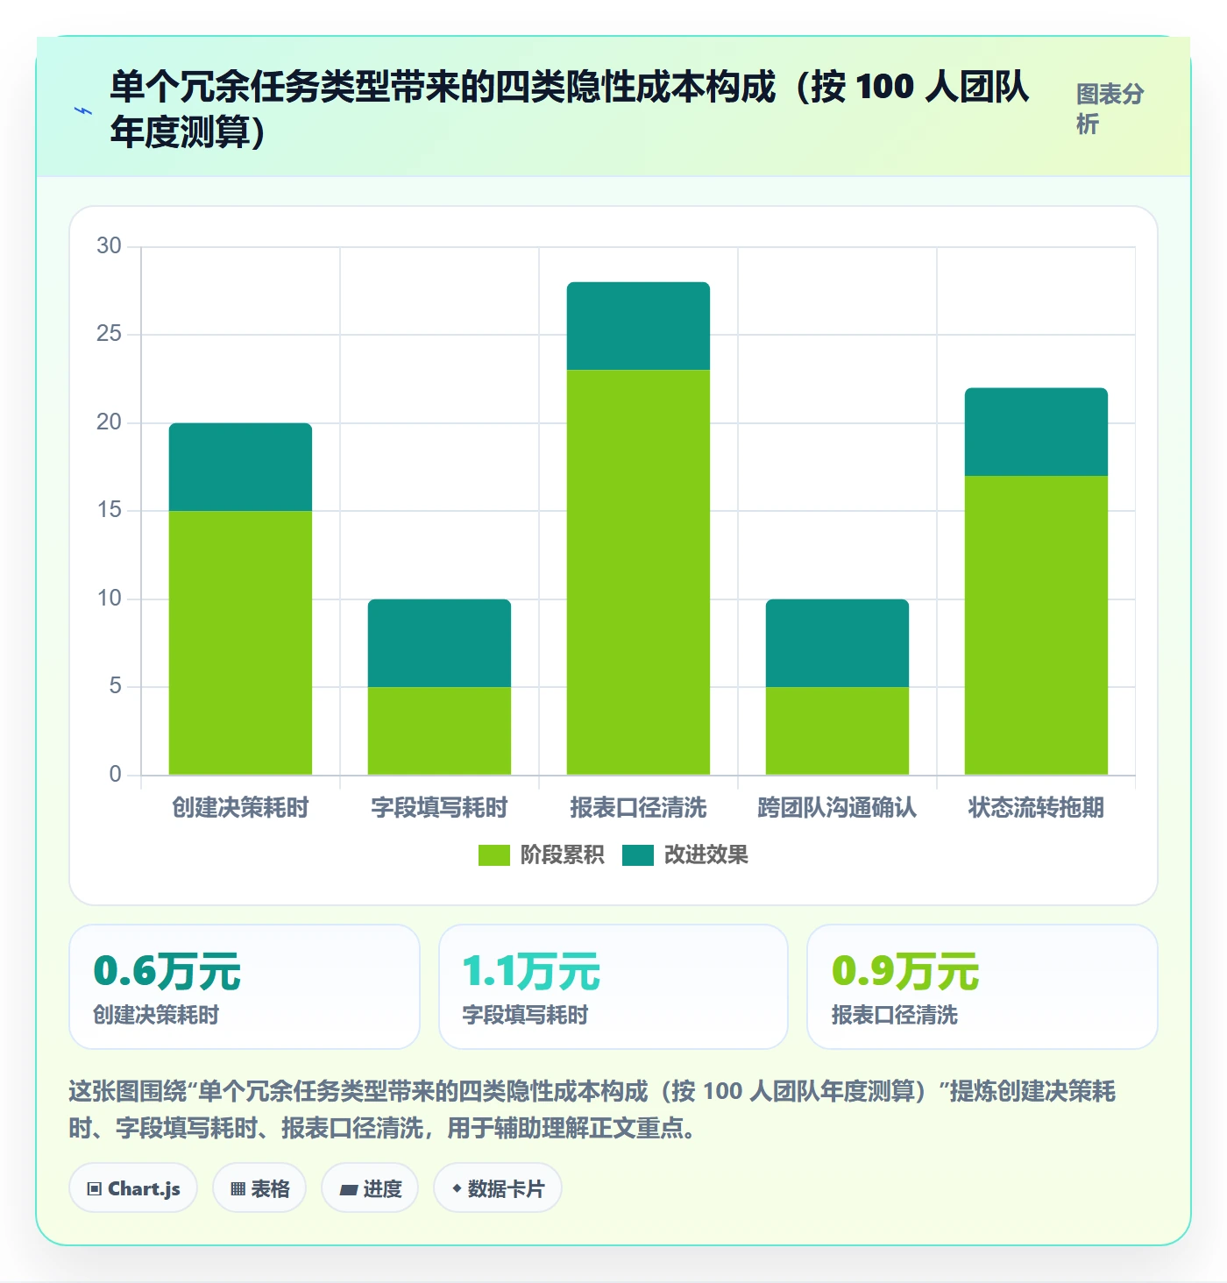1227x1283 pixels.
Task: Open the 0.9万元 报表口径清洗 data card
Action: (x=982, y=987)
